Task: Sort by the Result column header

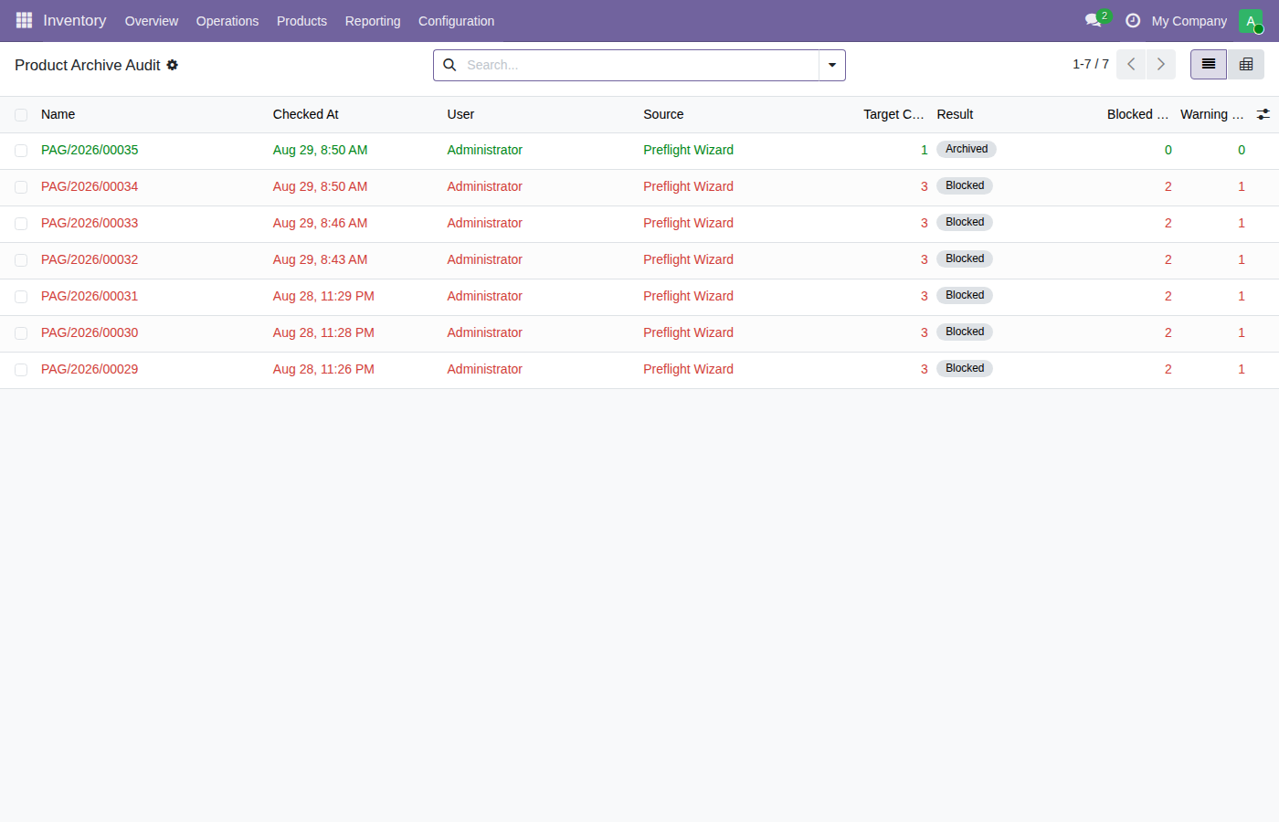Action: tap(955, 114)
